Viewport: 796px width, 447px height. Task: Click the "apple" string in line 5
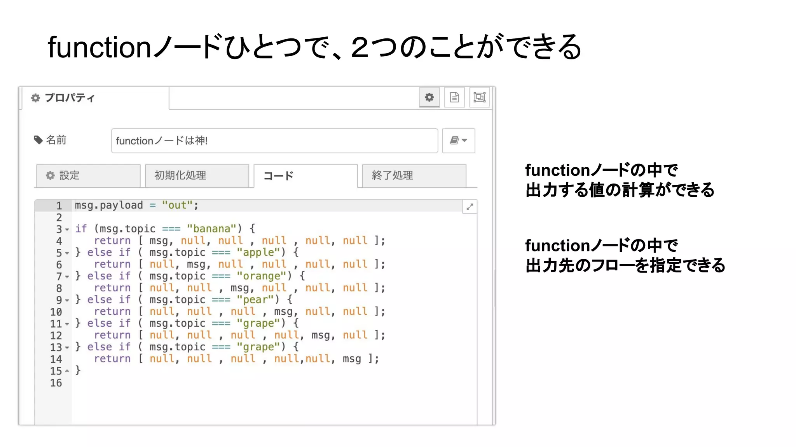point(258,252)
